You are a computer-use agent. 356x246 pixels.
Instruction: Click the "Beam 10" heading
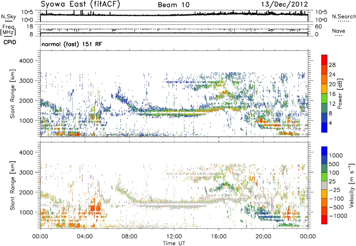174,5
